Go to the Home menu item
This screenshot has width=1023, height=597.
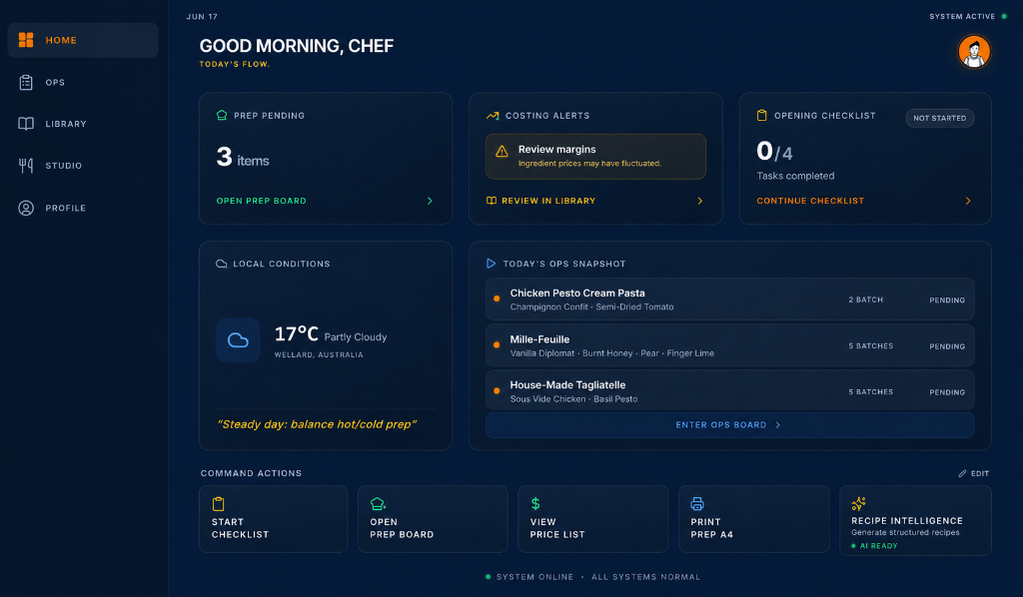pyautogui.click(x=83, y=40)
